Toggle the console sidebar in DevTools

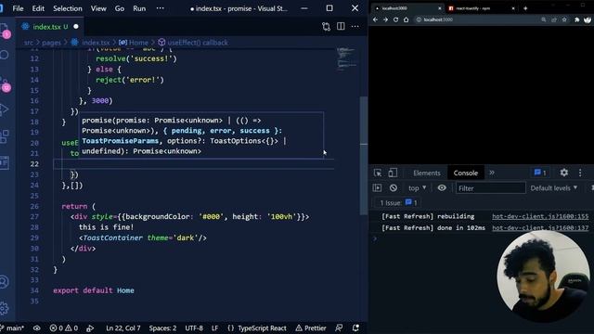tap(377, 187)
